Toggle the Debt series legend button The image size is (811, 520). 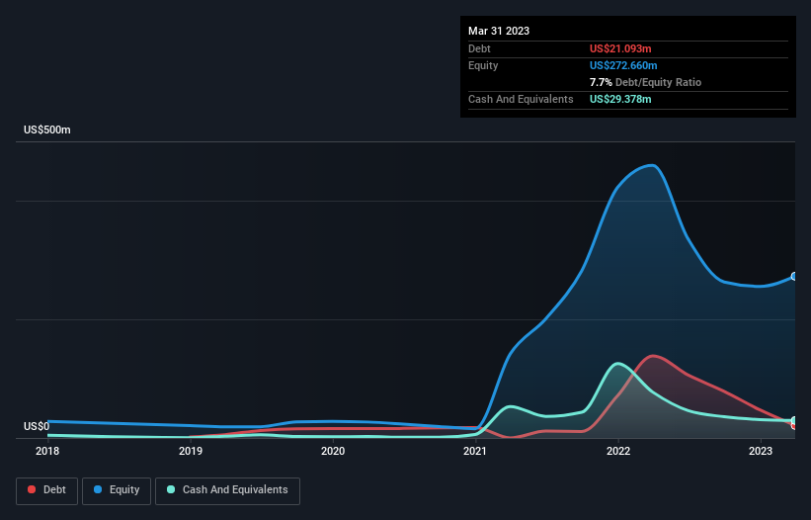[46, 490]
